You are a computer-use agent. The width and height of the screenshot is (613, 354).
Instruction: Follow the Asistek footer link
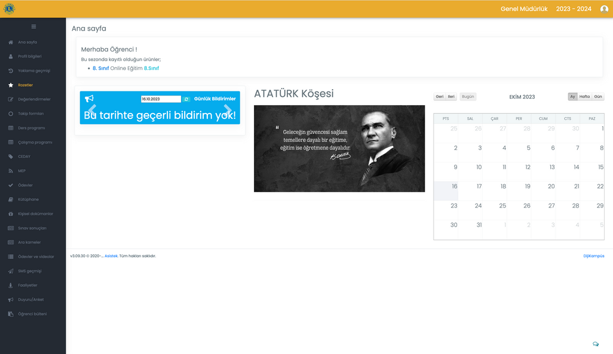click(x=111, y=256)
